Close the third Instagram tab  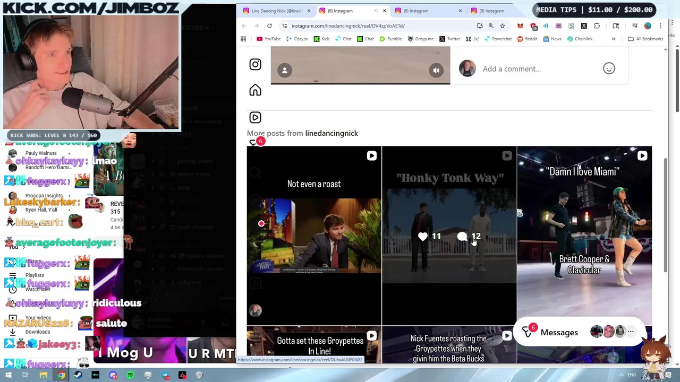point(460,11)
